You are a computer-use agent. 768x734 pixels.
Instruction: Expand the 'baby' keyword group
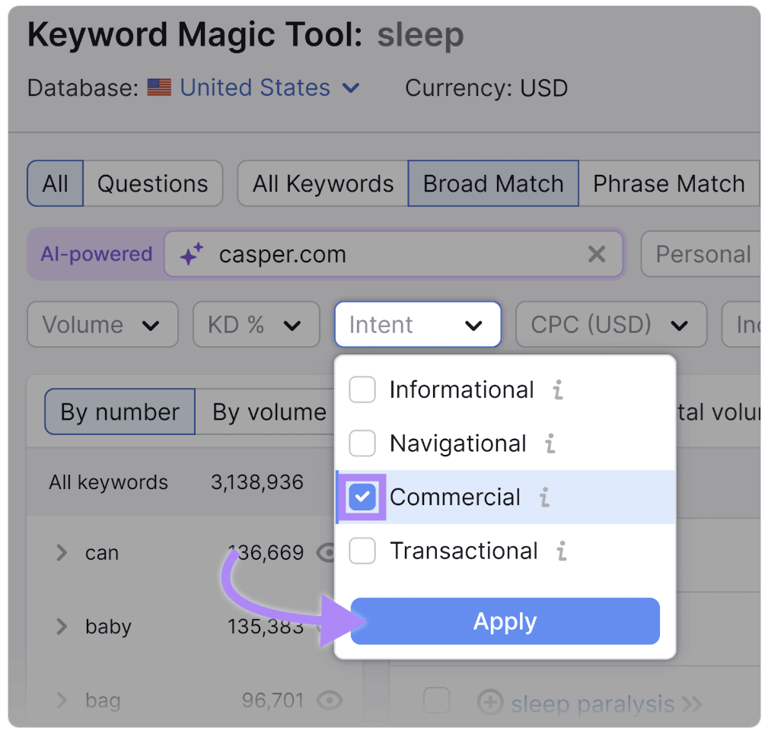coord(62,627)
